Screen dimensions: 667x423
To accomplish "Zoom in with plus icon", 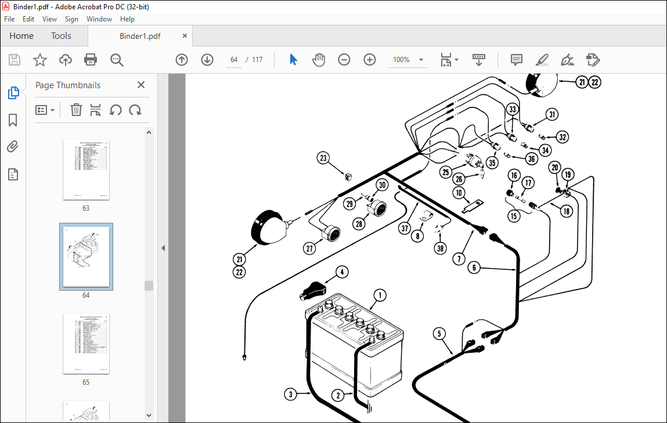I will [370, 60].
